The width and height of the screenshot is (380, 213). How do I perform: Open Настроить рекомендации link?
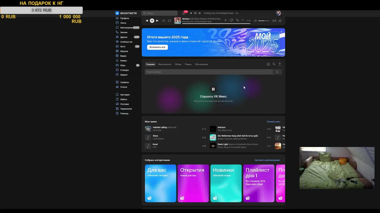coord(268,160)
